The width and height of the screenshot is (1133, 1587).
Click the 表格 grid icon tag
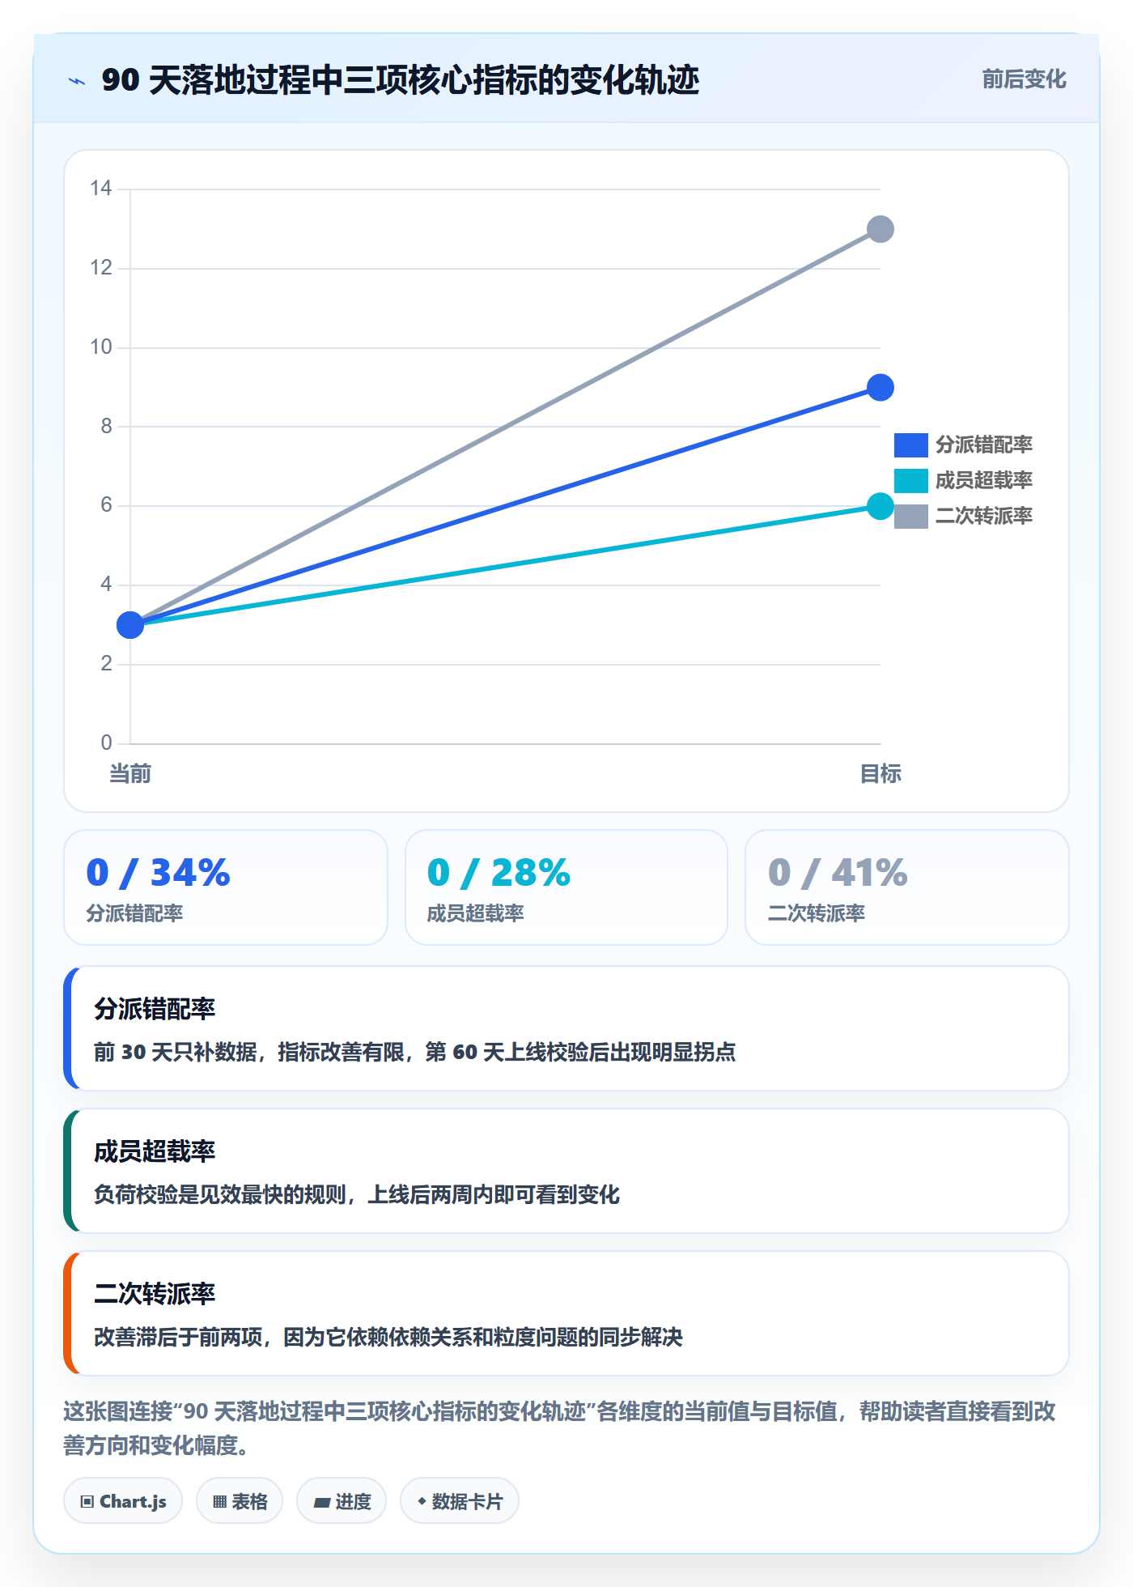[240, 1501]
